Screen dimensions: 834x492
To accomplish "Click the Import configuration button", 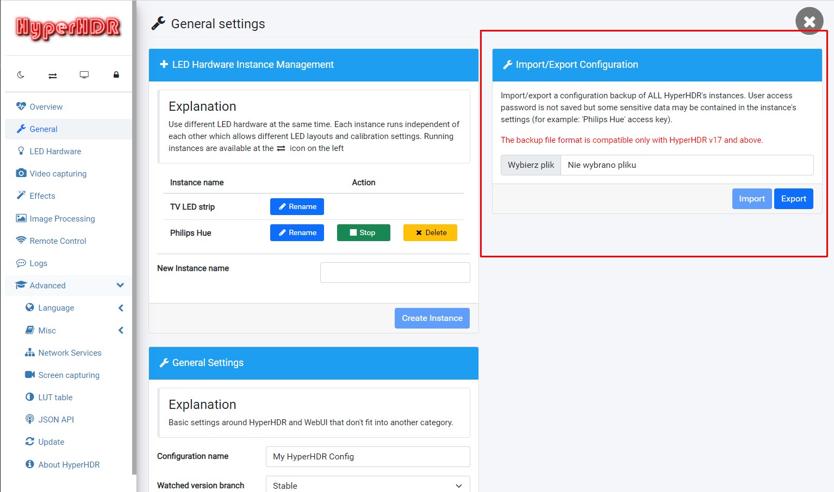I will pyautogui.click(x=752, y=199).
